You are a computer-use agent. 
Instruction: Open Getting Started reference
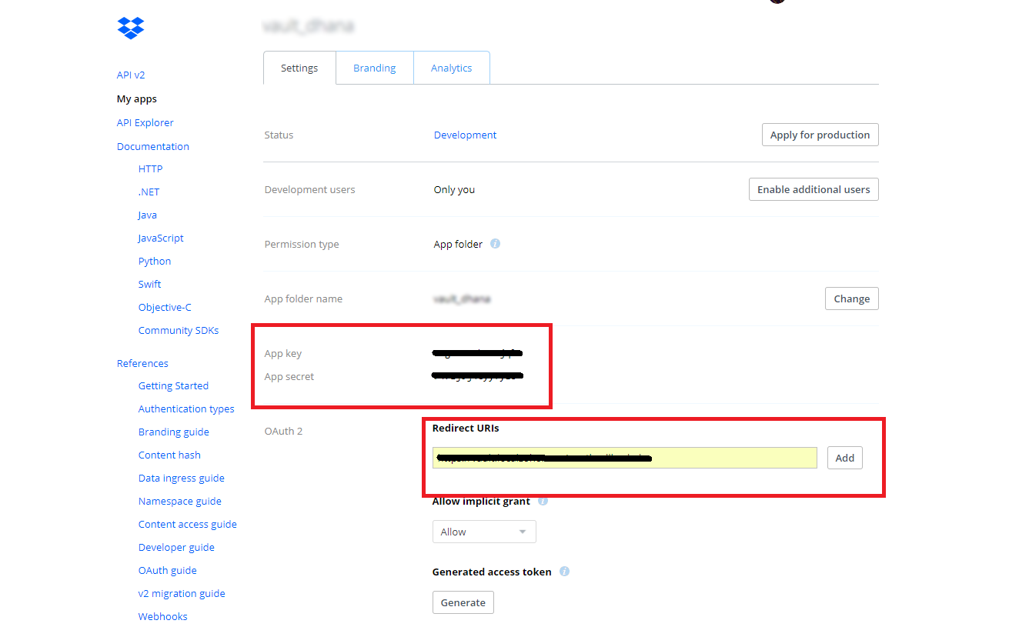tap(173, 385)
